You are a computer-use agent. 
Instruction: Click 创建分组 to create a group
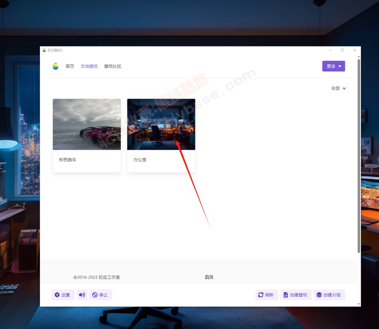(x=329, y=295)
